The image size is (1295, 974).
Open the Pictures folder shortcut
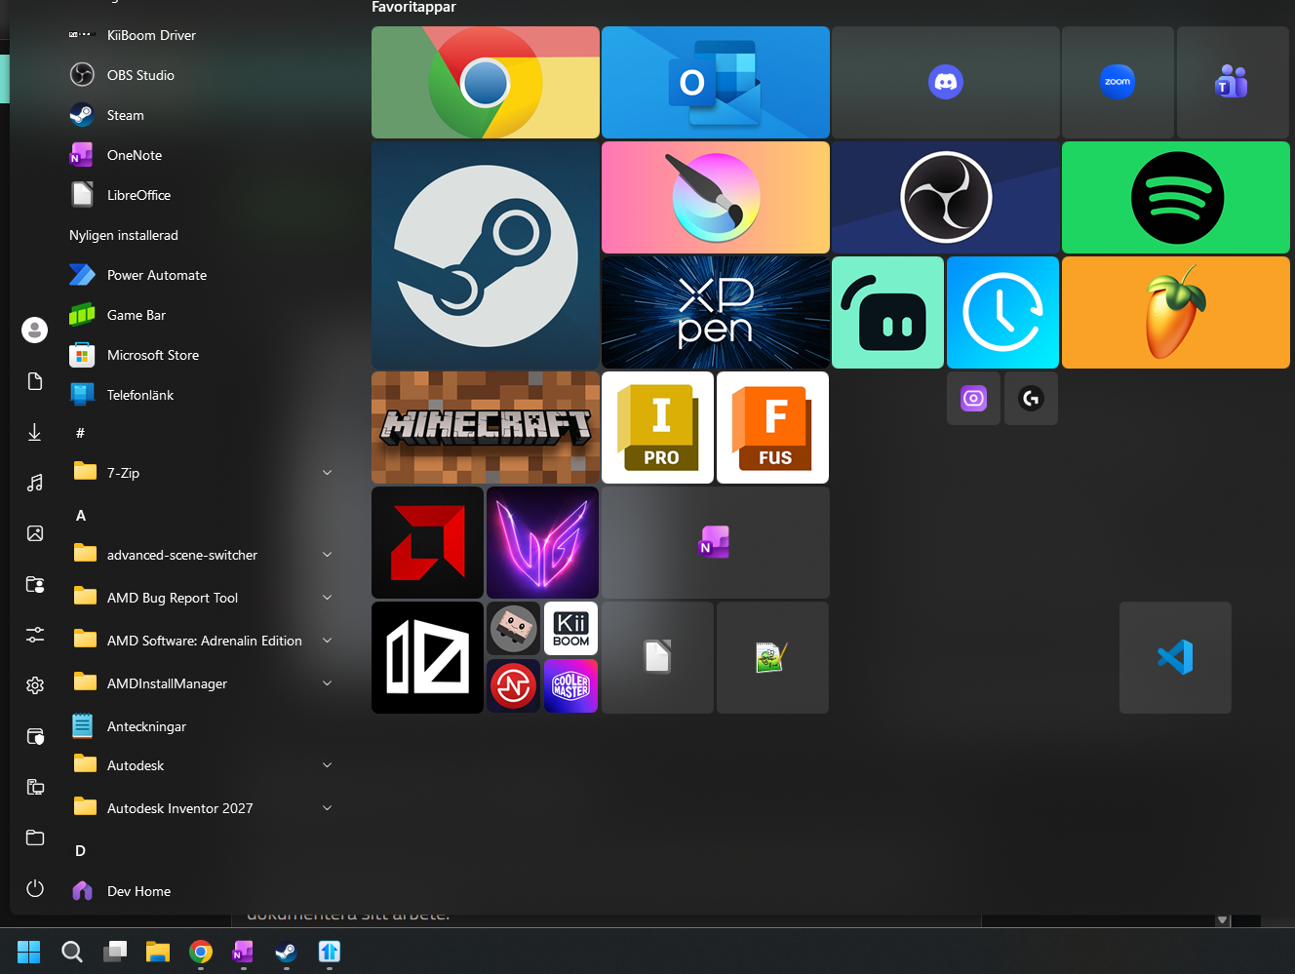[x=35, y=533]
